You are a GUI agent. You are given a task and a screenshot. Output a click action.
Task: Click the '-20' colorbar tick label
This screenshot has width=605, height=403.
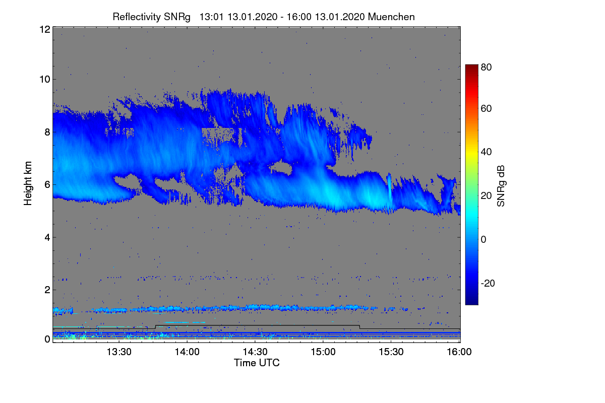click(x=488, y=283)
